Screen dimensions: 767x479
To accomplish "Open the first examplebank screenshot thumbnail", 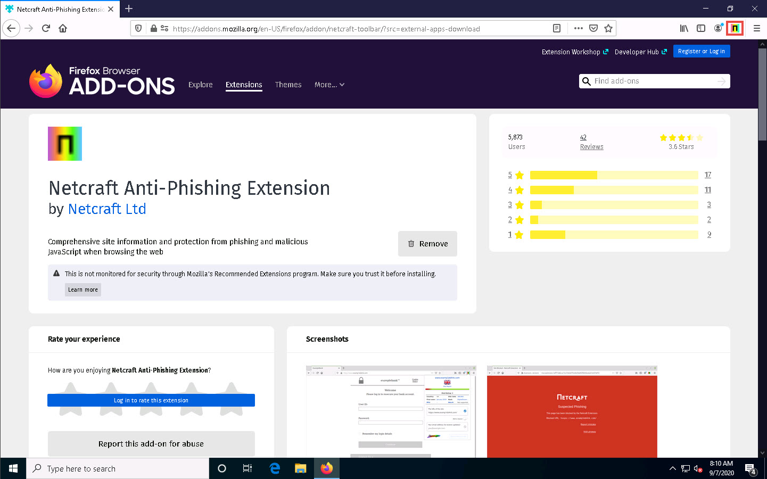I will (391, 411).
